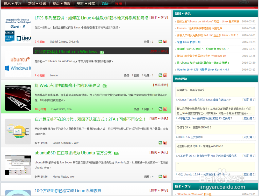Open 将 Web 应用性能提高十倍 article title
The image size is (259, 196).
tap(67, 85)
